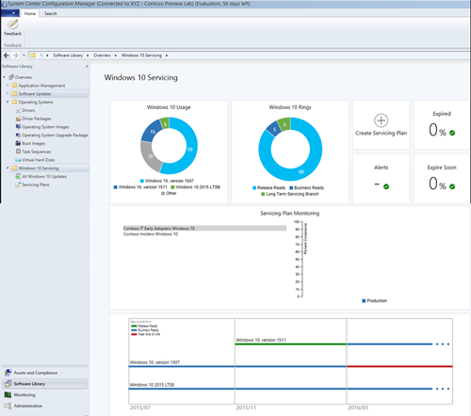Click the Expire Soon green check
Image resolution: width=471 pixels, height=416 pixels.
(x=452, y=186)
